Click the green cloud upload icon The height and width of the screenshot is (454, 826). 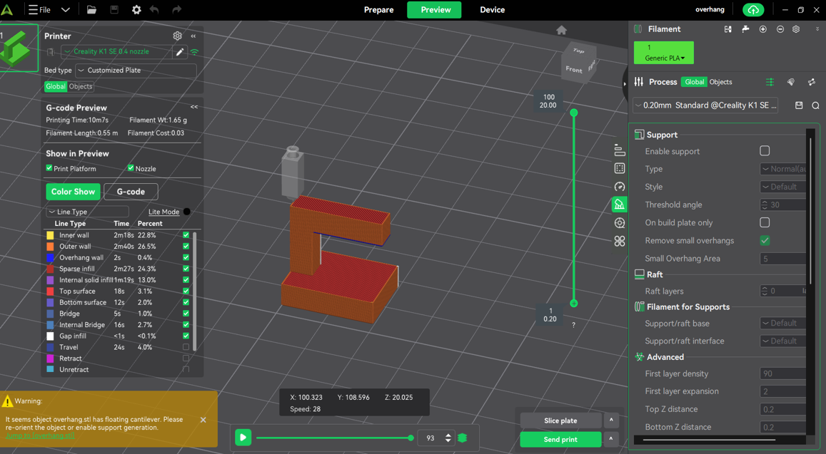click(x=752, y=10)
